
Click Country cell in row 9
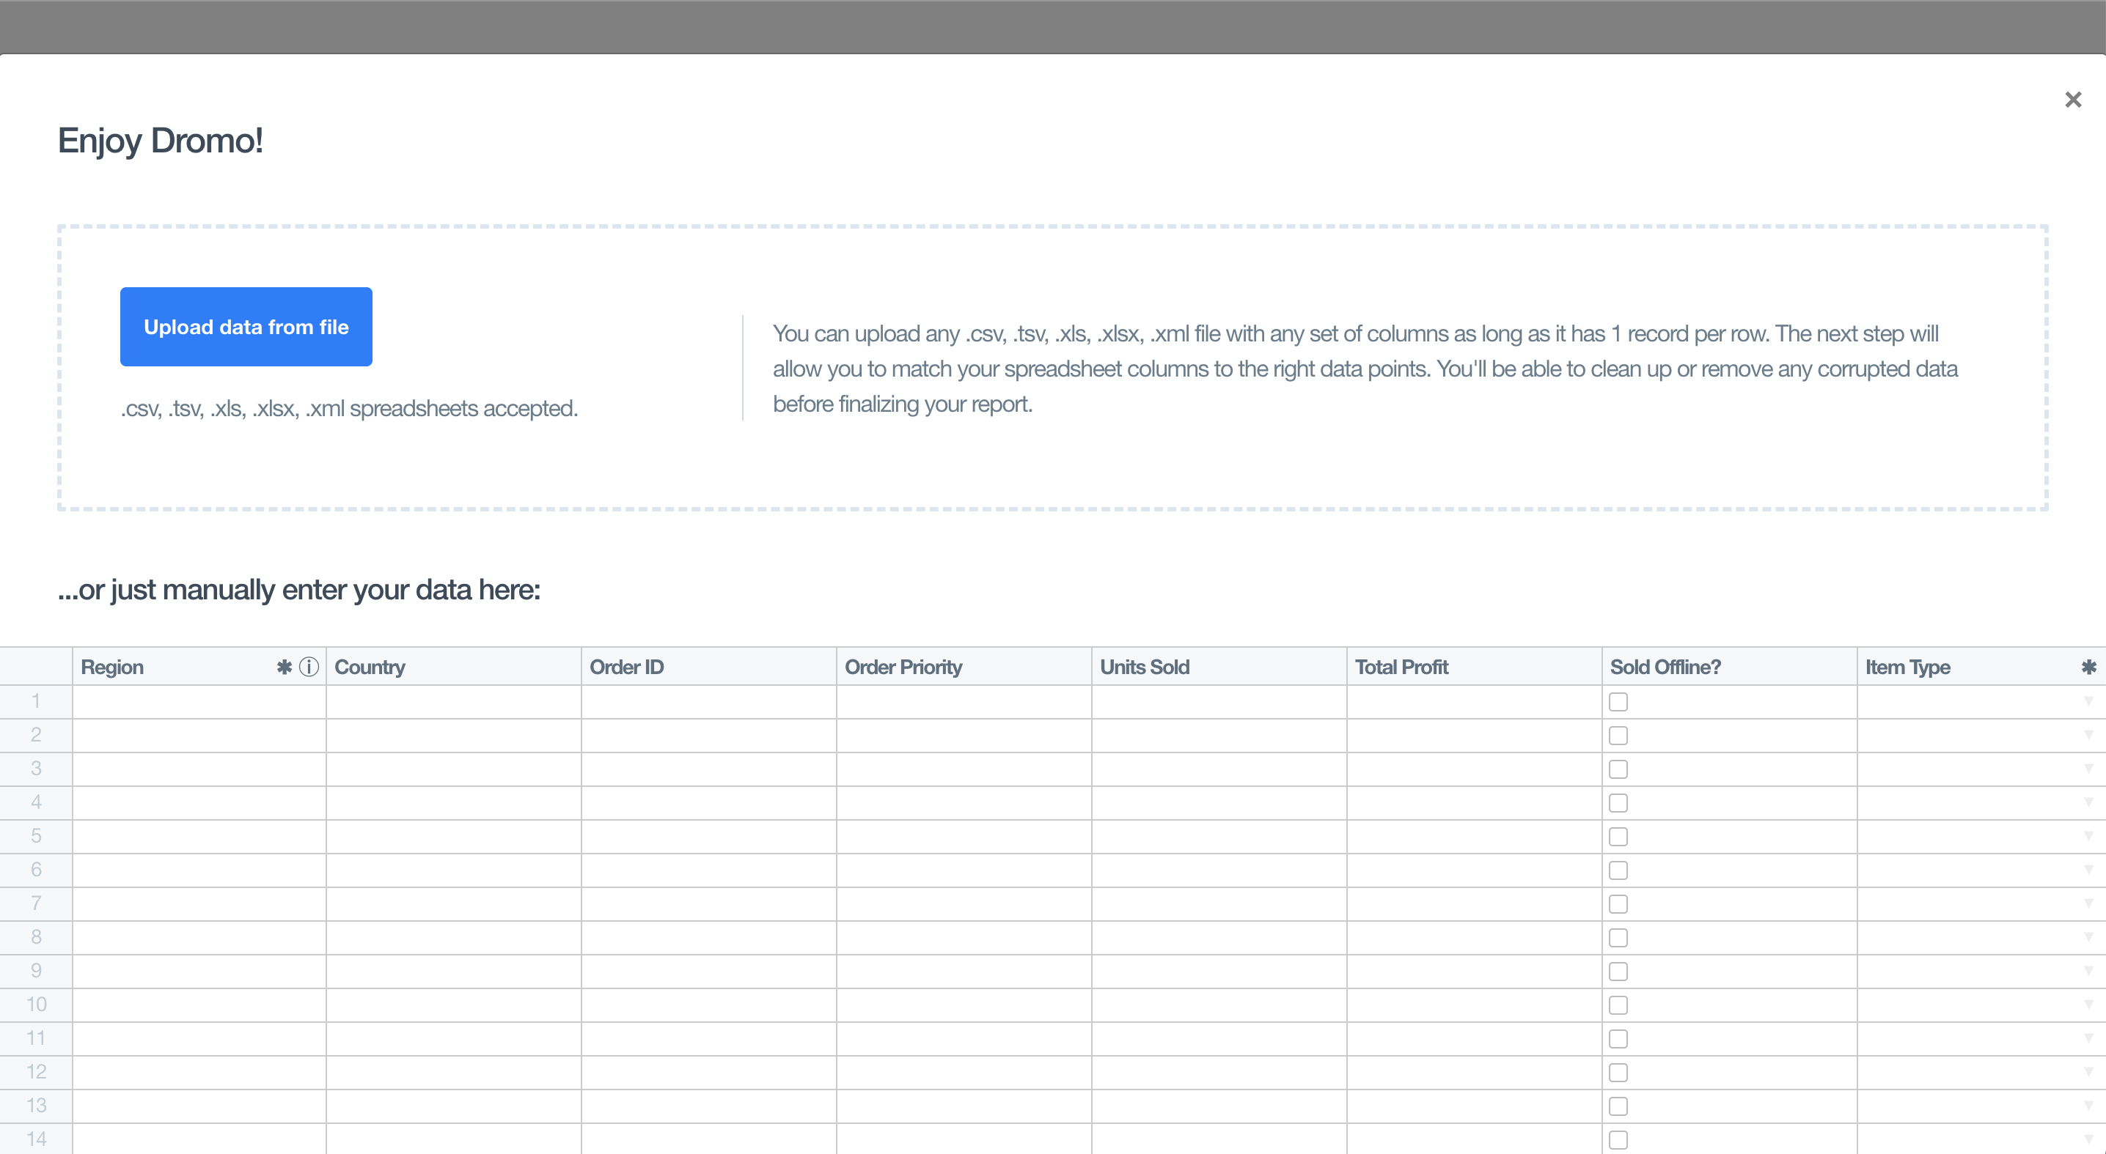tap(453, 971)
